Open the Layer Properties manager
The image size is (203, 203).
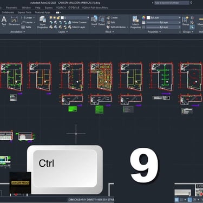point(43,22)
